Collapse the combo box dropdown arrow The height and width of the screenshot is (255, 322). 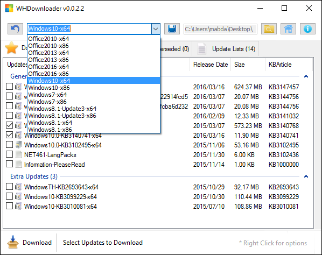[156, 29]
